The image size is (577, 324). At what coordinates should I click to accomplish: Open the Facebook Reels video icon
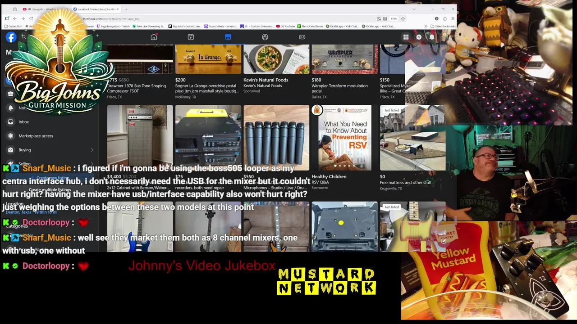click(191, 37)
